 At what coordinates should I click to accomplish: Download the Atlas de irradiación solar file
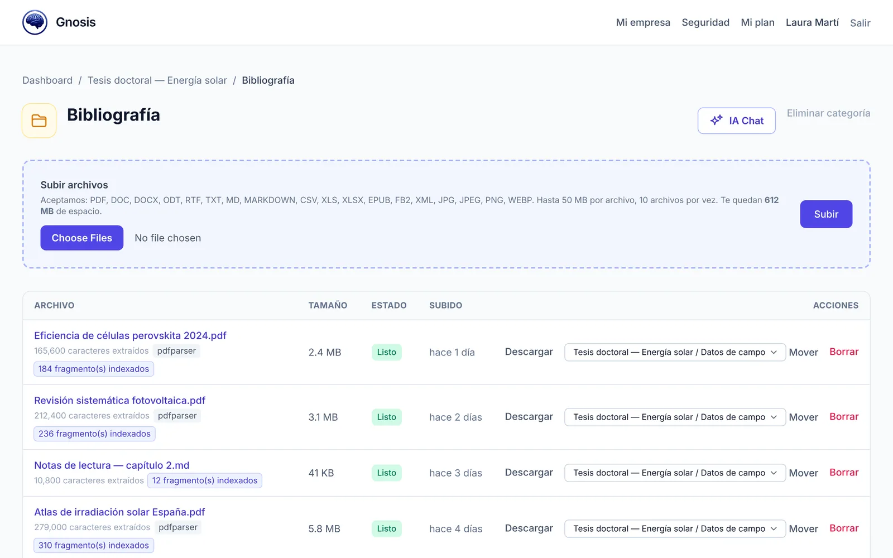tap(529, 528)
